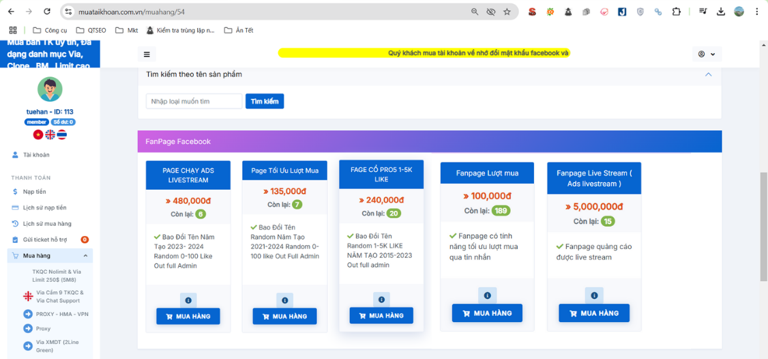This screenshot has width=768, height=359.
Task: Go back to the previous browser page
Action: (12, 12)
